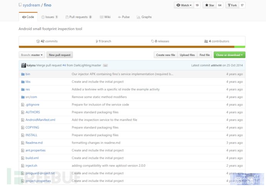This screenshot has height=187, width=266.
Task: Open the inject.sh file
Action: point(31,166)
